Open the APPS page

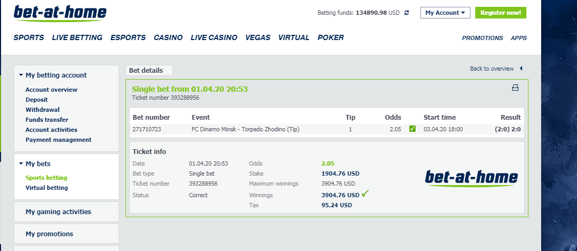click(x=518, y=38)
